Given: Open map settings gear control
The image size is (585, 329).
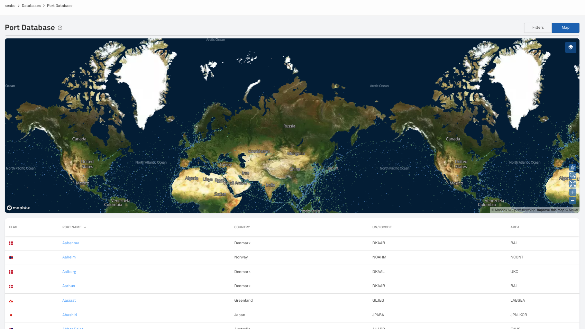Looking at the screenshot, I should tap(573, 167).
